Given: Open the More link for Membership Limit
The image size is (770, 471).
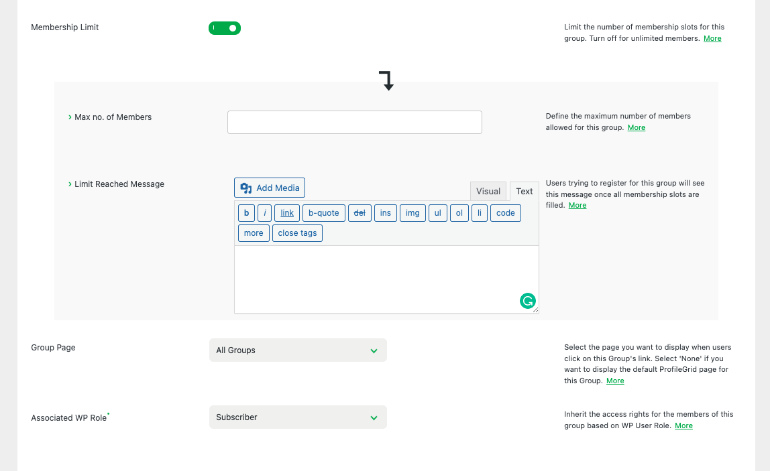Looking at the screenshot, I should pyautogui.click(x=712, y=39).
